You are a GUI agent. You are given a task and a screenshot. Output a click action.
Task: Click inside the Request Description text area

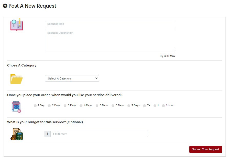110,40
